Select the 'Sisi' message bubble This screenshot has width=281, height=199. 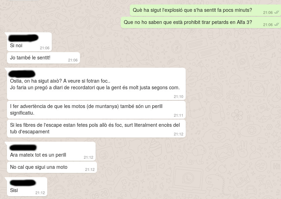[27, 186]
